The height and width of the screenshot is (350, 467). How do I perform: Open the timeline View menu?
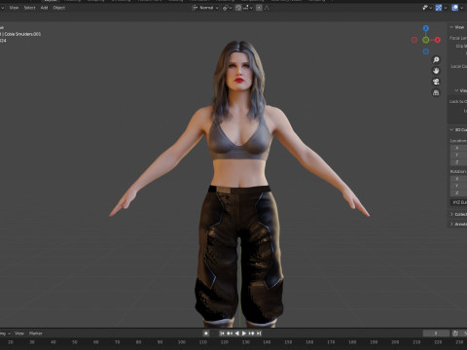pos(19,333)
